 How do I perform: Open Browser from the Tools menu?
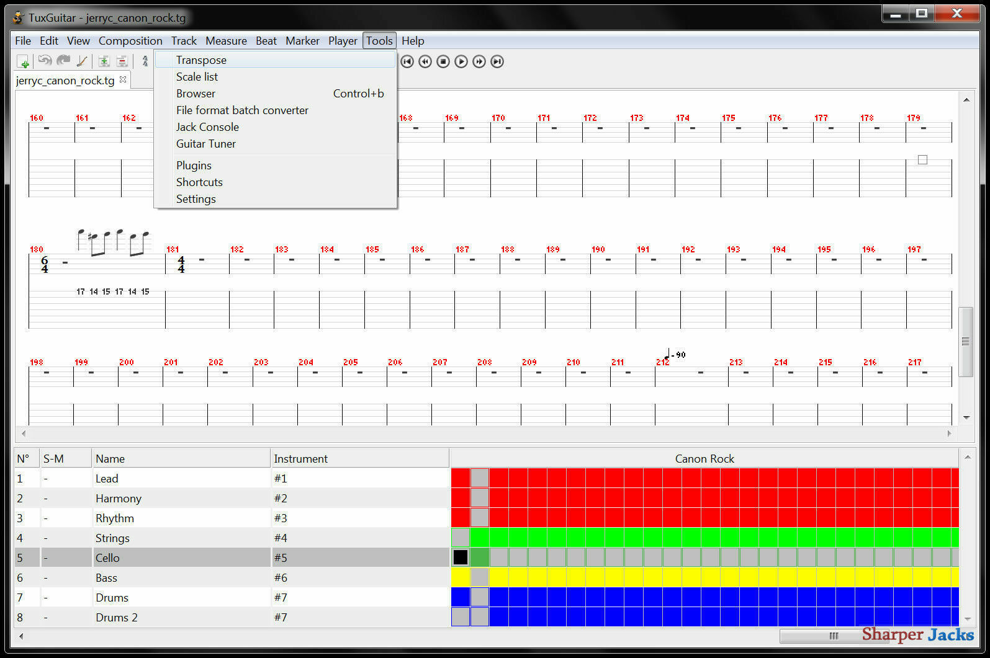275,94
